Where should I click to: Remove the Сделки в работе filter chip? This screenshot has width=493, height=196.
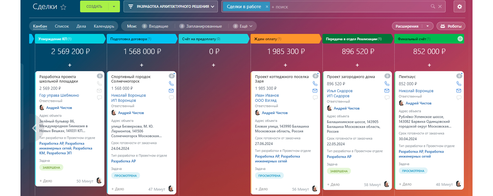[267, 6]
